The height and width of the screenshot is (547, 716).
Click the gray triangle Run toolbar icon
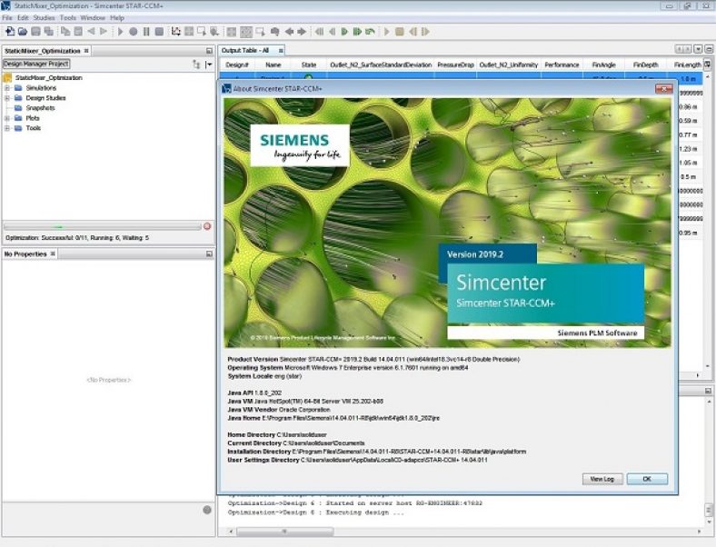point(121,32)
